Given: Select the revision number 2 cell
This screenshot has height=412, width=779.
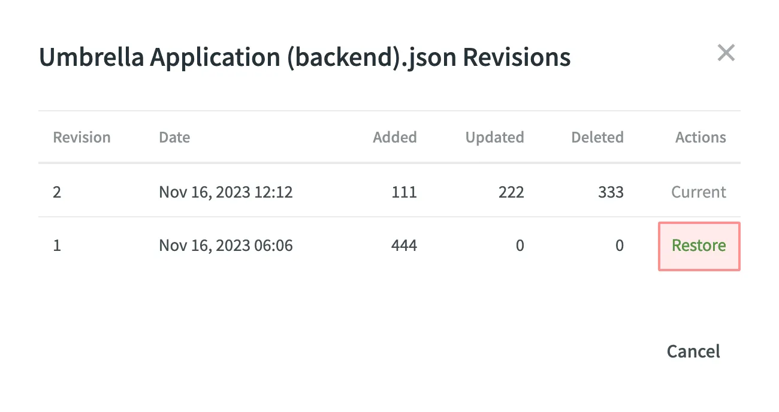Looking at the screenshot, I should (57, 192).
